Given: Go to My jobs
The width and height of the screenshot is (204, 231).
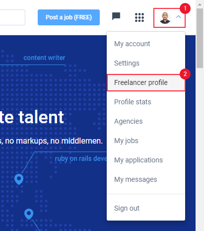Looking at the screenshot, I should tap(146, 141).
